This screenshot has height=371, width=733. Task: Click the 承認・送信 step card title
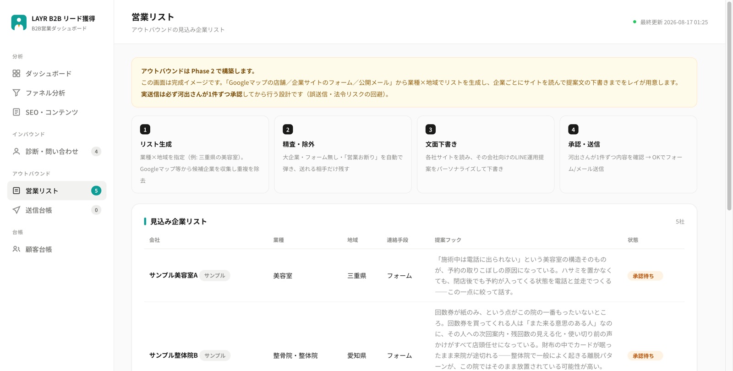pyautogui.click(x=584, y=144)
